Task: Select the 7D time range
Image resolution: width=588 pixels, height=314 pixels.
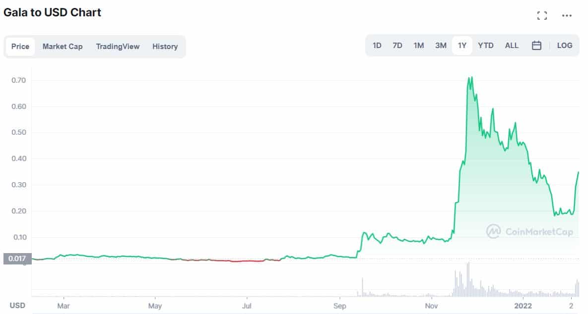Action: [397, 46]
